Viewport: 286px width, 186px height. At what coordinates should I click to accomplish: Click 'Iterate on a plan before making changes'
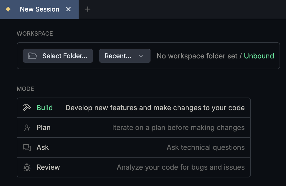pos(178,128)
